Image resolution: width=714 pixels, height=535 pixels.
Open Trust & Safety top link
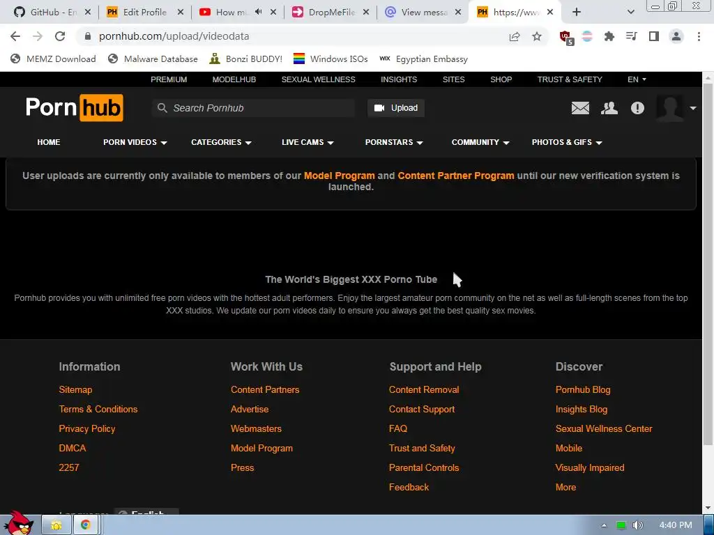pos(570,79)
